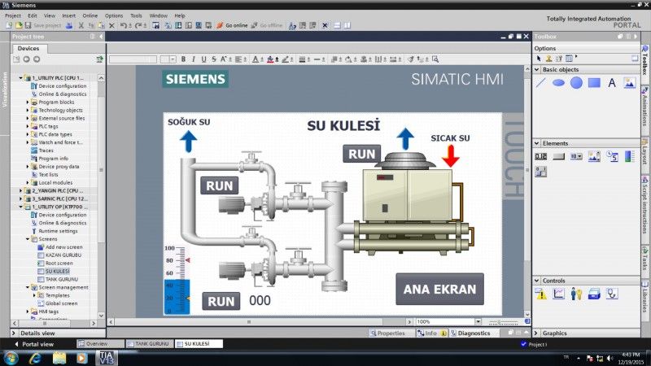Open the Insert menu
This screenshot has height=366, width=651.
coord(68,15)
